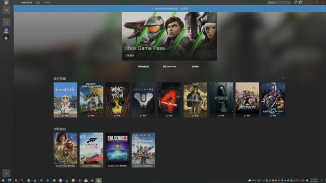Screen dimensions: 326x183
Task: Click the sidebar sort queue icon
Action: pos(7,22)
